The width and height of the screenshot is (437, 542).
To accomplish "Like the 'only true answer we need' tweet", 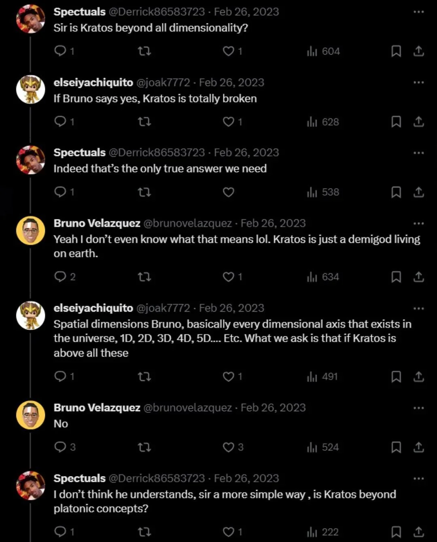I will (x=229, y=192).
